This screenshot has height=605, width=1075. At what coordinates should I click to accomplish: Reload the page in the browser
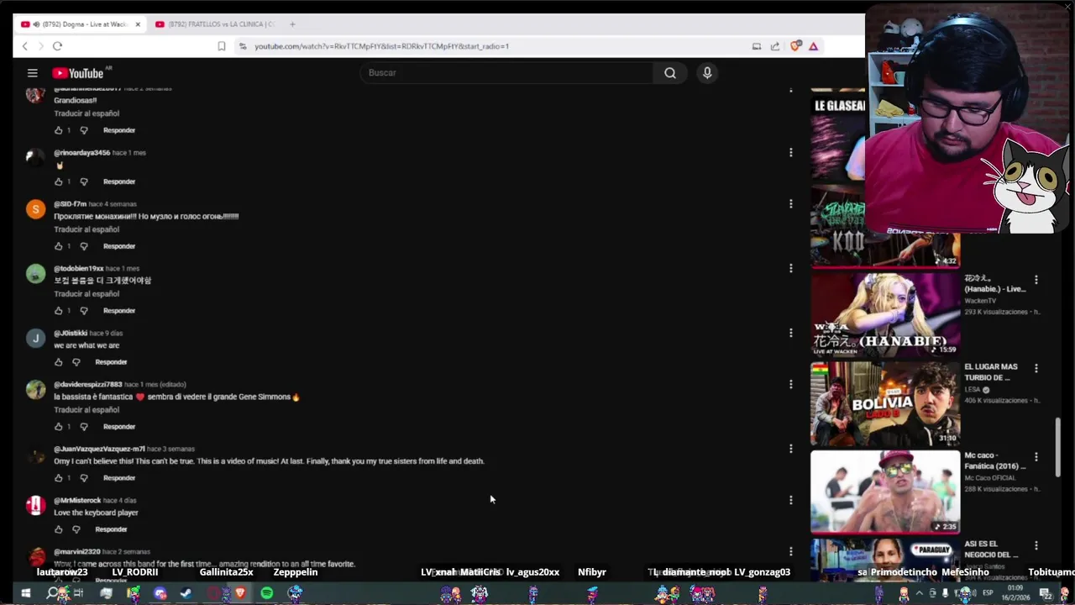click(57, 46)
